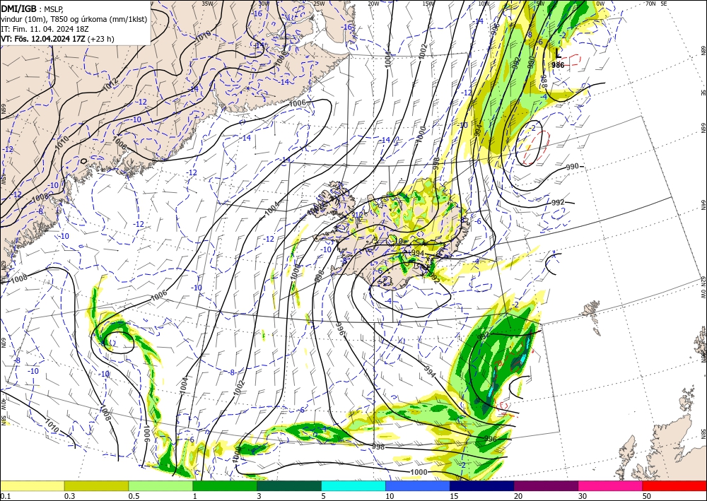Viewport: 707px width, 501px height.
Task: Click the red 50+ mm legend swatch
Action: [x=675, y=486]
